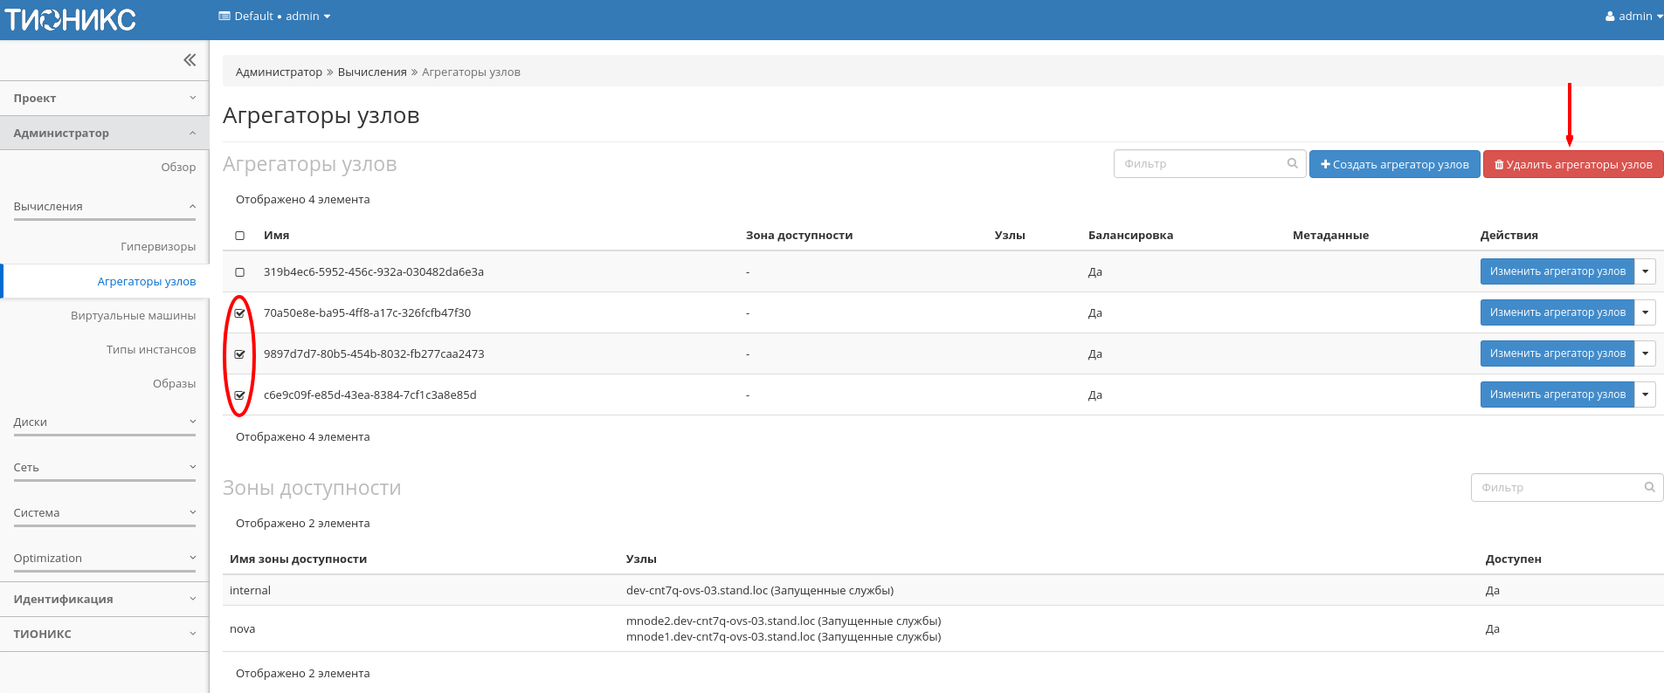Open Гипервизоры in the sidebar
The width and height of the screenshot is (1664, 693).
click(158, 247)
